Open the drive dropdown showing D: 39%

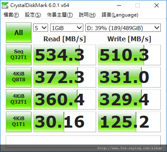(123, 28)
